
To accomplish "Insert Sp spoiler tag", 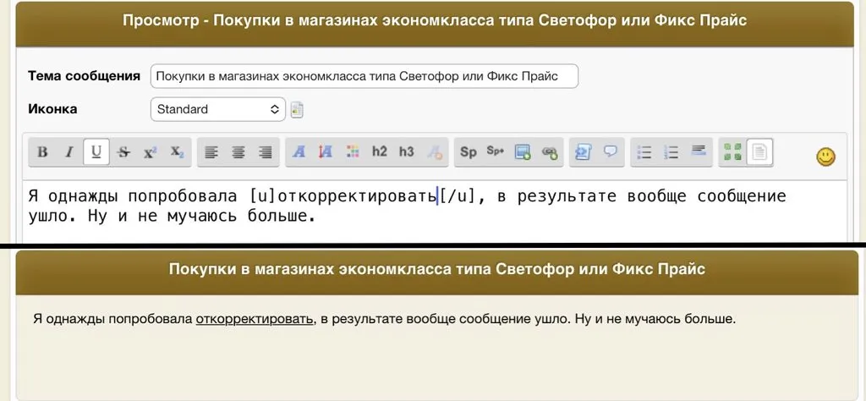I will 468,152.
